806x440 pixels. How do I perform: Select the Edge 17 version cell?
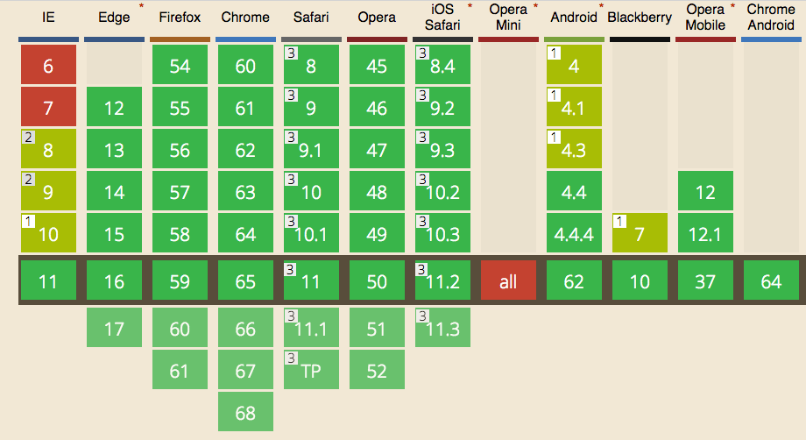pyautogui.click(x=114, y=329)
